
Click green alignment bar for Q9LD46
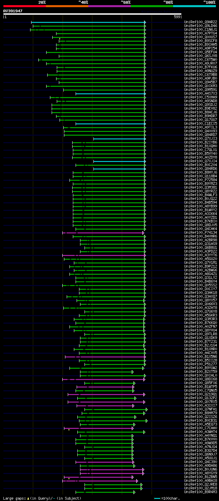point(89,26)
